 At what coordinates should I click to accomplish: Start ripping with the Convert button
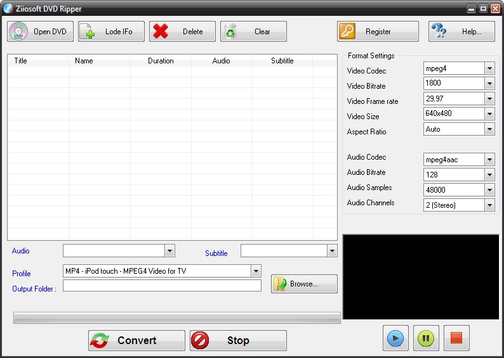click(136, 340)
